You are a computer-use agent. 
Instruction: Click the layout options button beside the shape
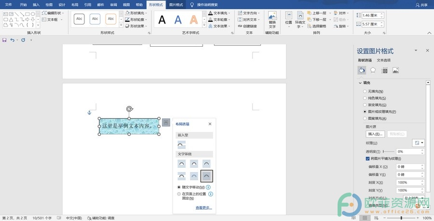166,122
